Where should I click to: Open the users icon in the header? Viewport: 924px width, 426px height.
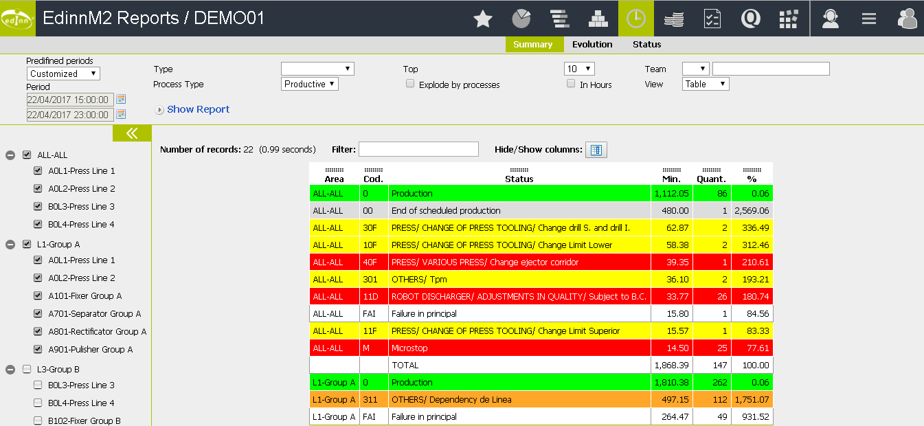pos(908,19)
